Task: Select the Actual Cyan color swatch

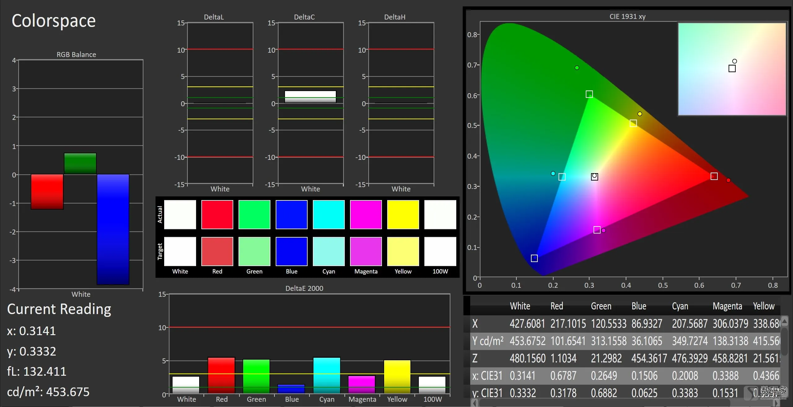Action: point(329,215)
